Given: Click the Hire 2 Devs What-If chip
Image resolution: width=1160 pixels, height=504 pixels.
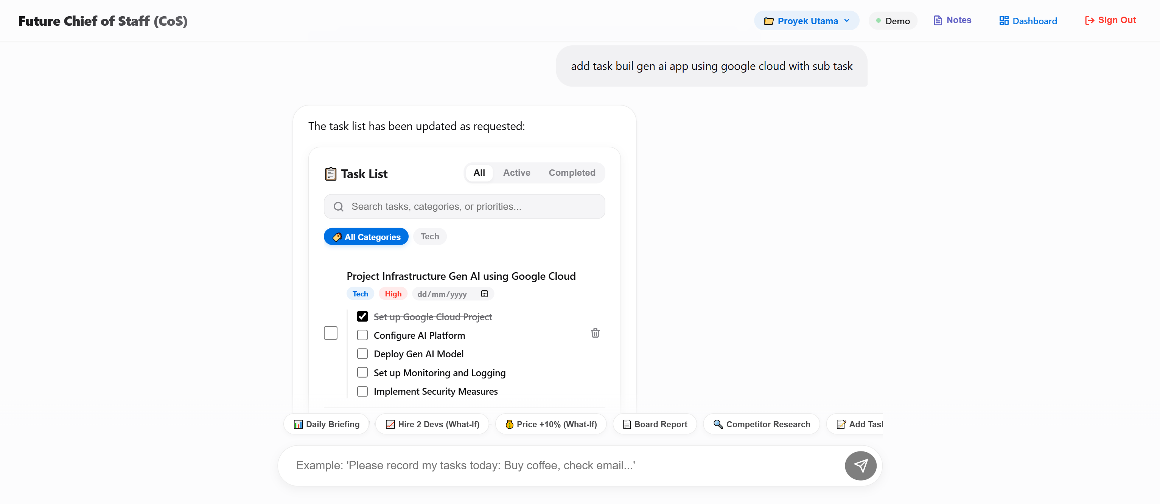Looking at the screenshot, I should (432, 424).
